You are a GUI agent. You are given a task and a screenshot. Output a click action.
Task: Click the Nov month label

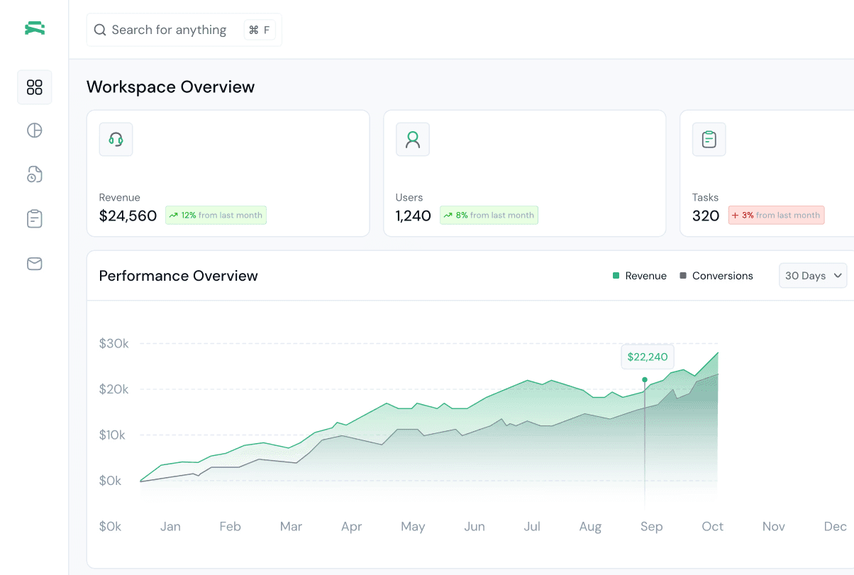(x=774, y=527)
